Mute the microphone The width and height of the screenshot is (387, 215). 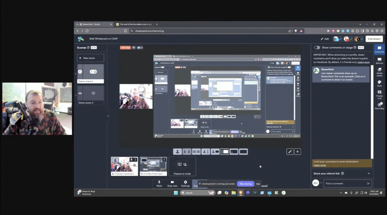point(159,184)
